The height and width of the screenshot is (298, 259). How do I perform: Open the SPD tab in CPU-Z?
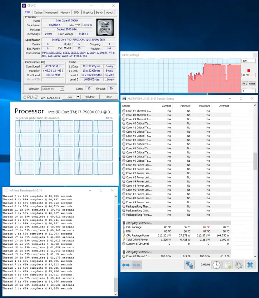(x=76, y=13)
